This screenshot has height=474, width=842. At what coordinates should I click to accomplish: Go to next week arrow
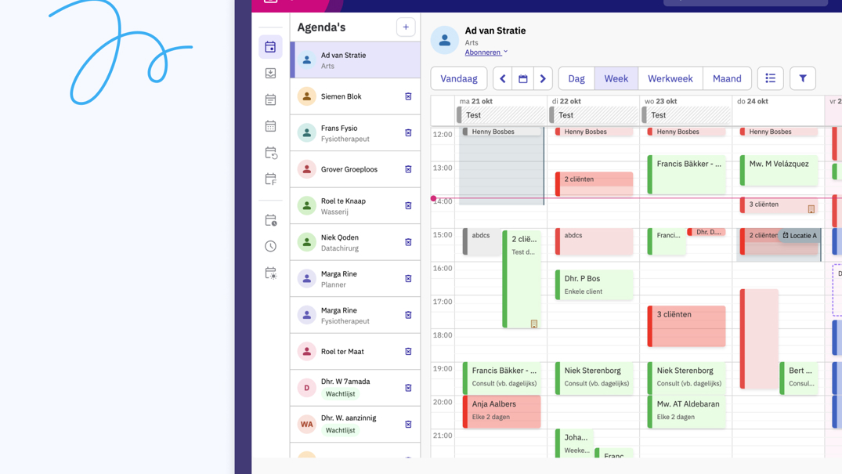pyautogui.click(x=543, y=78)
